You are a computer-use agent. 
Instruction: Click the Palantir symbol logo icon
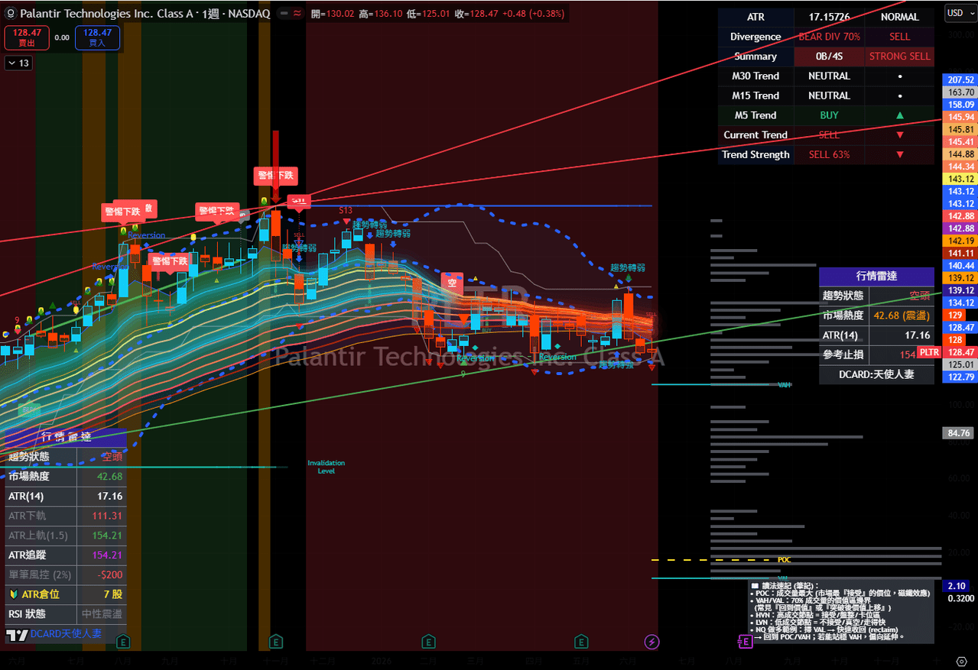click(x=11, y=13)
